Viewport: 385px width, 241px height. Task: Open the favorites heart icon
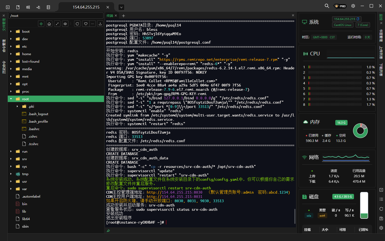86,24
